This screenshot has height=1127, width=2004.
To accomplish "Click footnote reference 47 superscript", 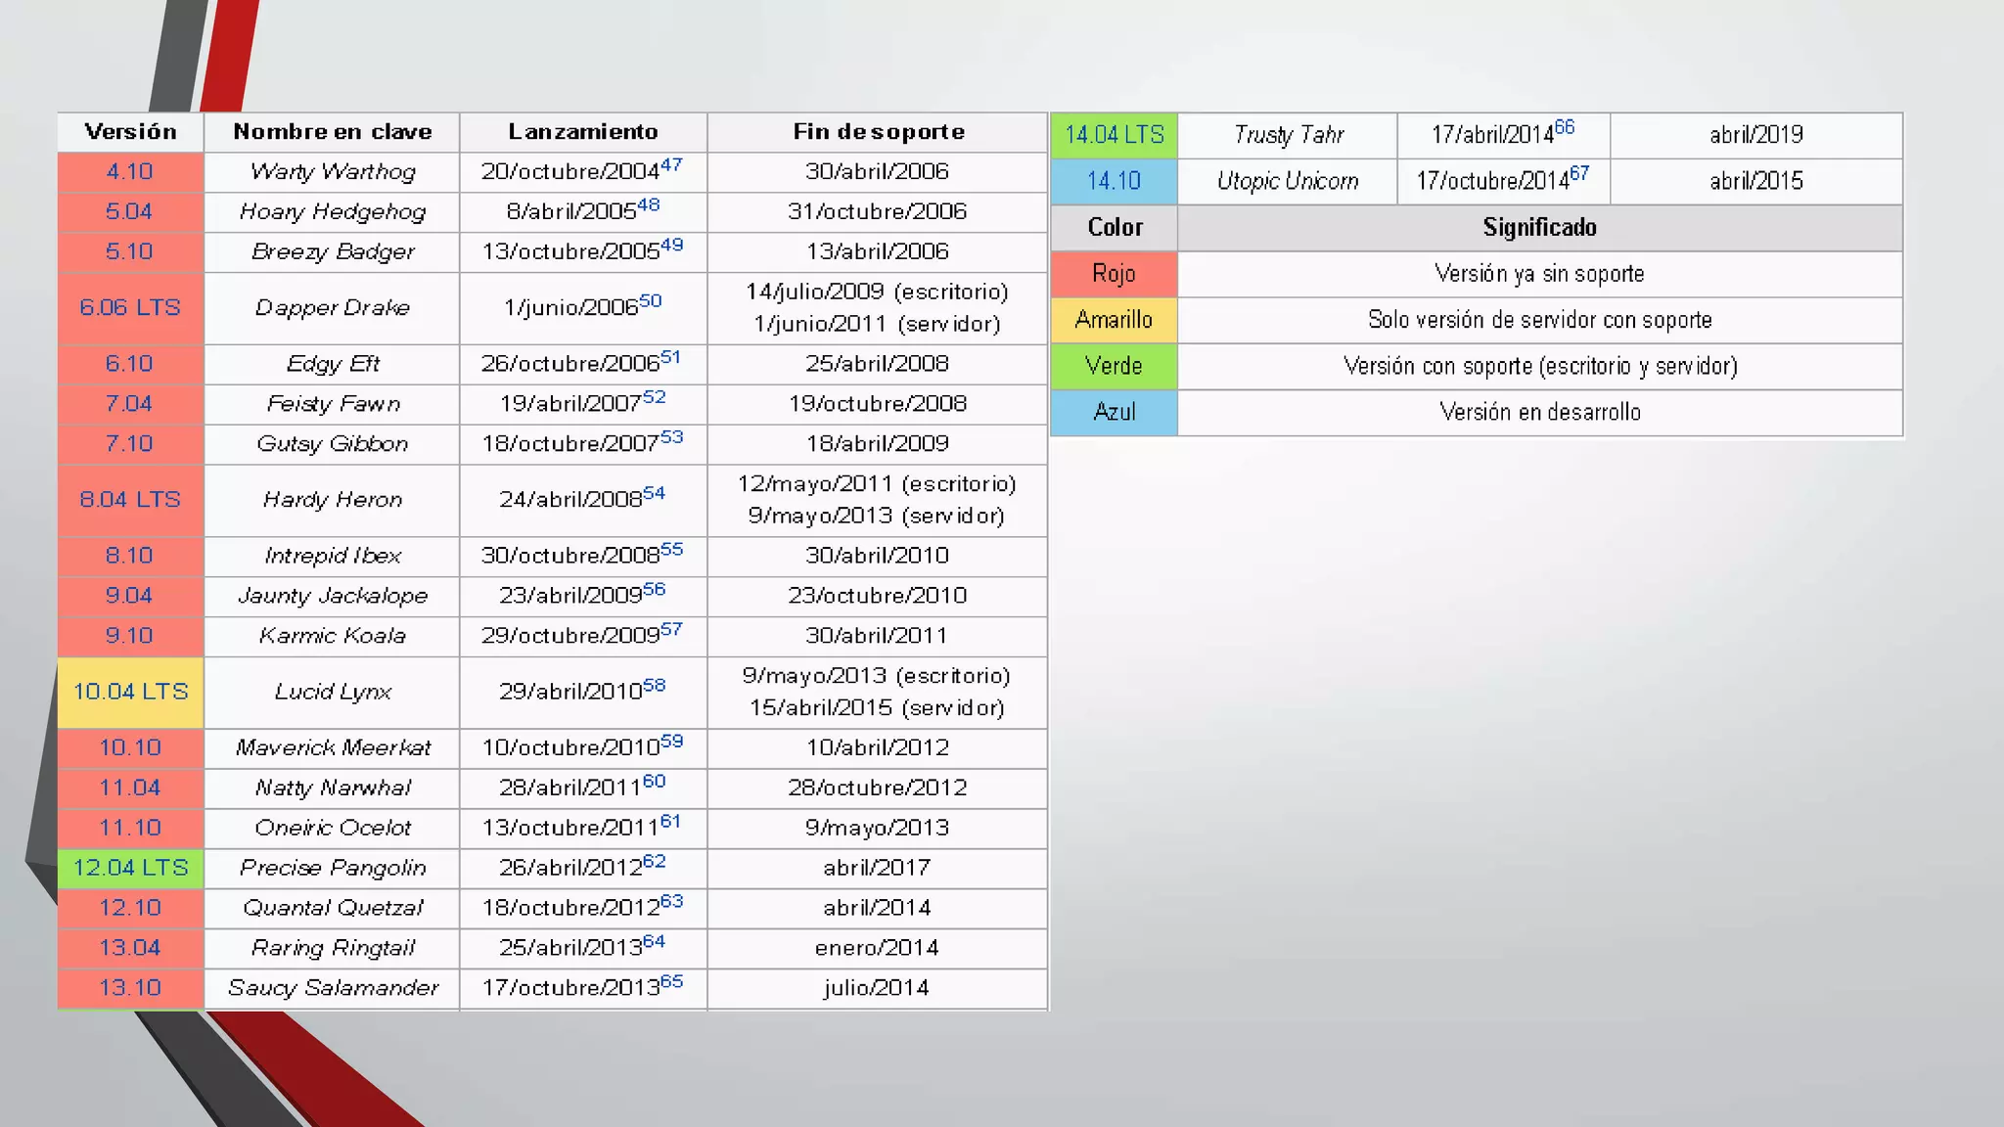I will [671, 164].
